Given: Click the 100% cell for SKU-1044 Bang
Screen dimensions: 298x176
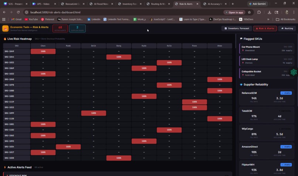Looking at the screenshot, I should pos(119,57).
